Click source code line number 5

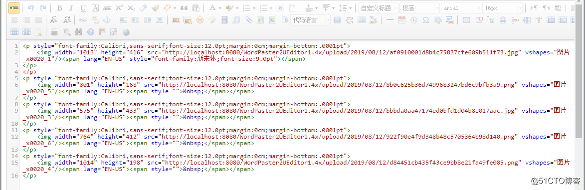point(16,78)
